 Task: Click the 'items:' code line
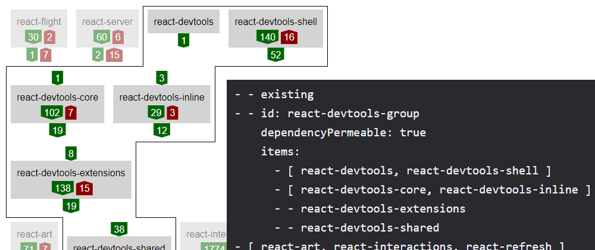tap(280, 151)
